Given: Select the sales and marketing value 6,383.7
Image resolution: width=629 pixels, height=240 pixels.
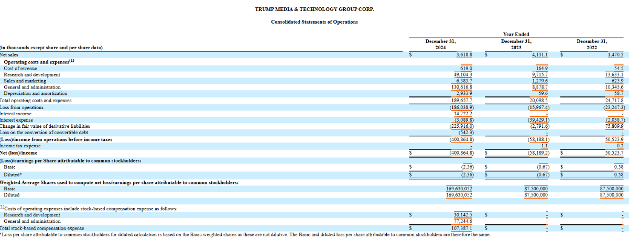Looking at the screenshot, I should [464, 81].
